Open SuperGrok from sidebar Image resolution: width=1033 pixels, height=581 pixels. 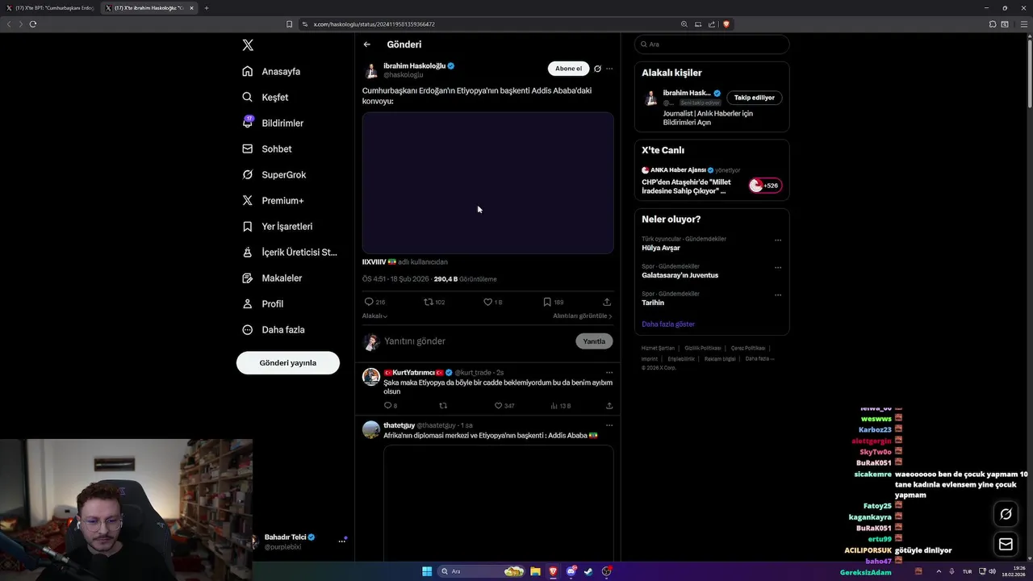(x=274, y=175)
